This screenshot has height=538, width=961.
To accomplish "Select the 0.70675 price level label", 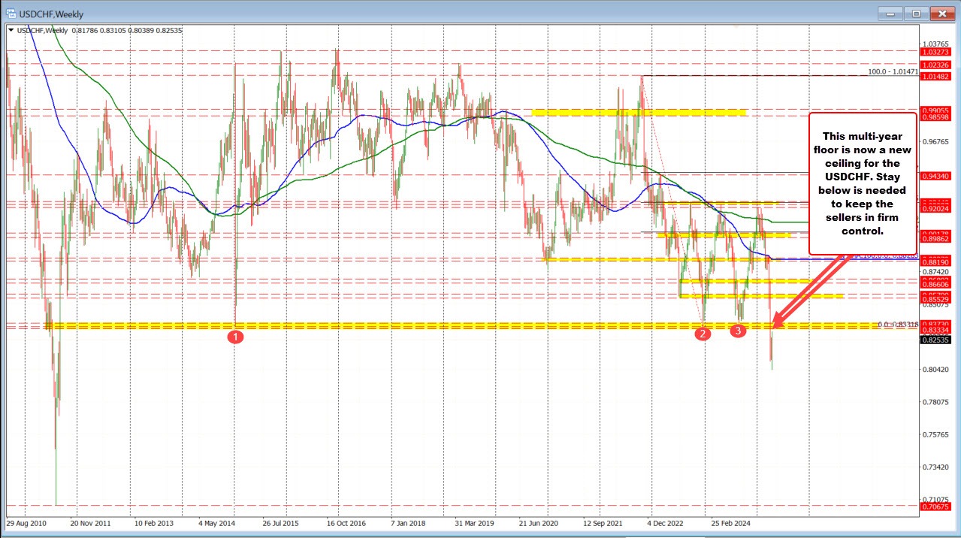I will point(935,507).
